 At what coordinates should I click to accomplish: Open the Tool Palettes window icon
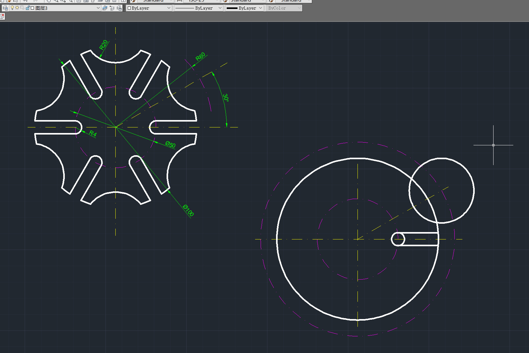point(100,1)
